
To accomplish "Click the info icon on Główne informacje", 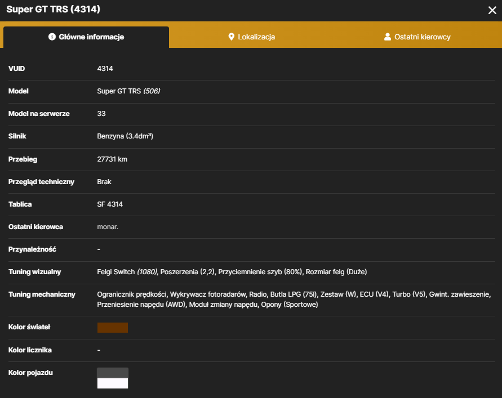I will 52,37.
